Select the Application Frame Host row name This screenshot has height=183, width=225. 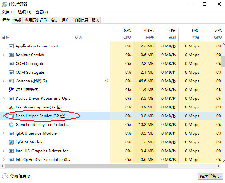click(x=37, y=46)
